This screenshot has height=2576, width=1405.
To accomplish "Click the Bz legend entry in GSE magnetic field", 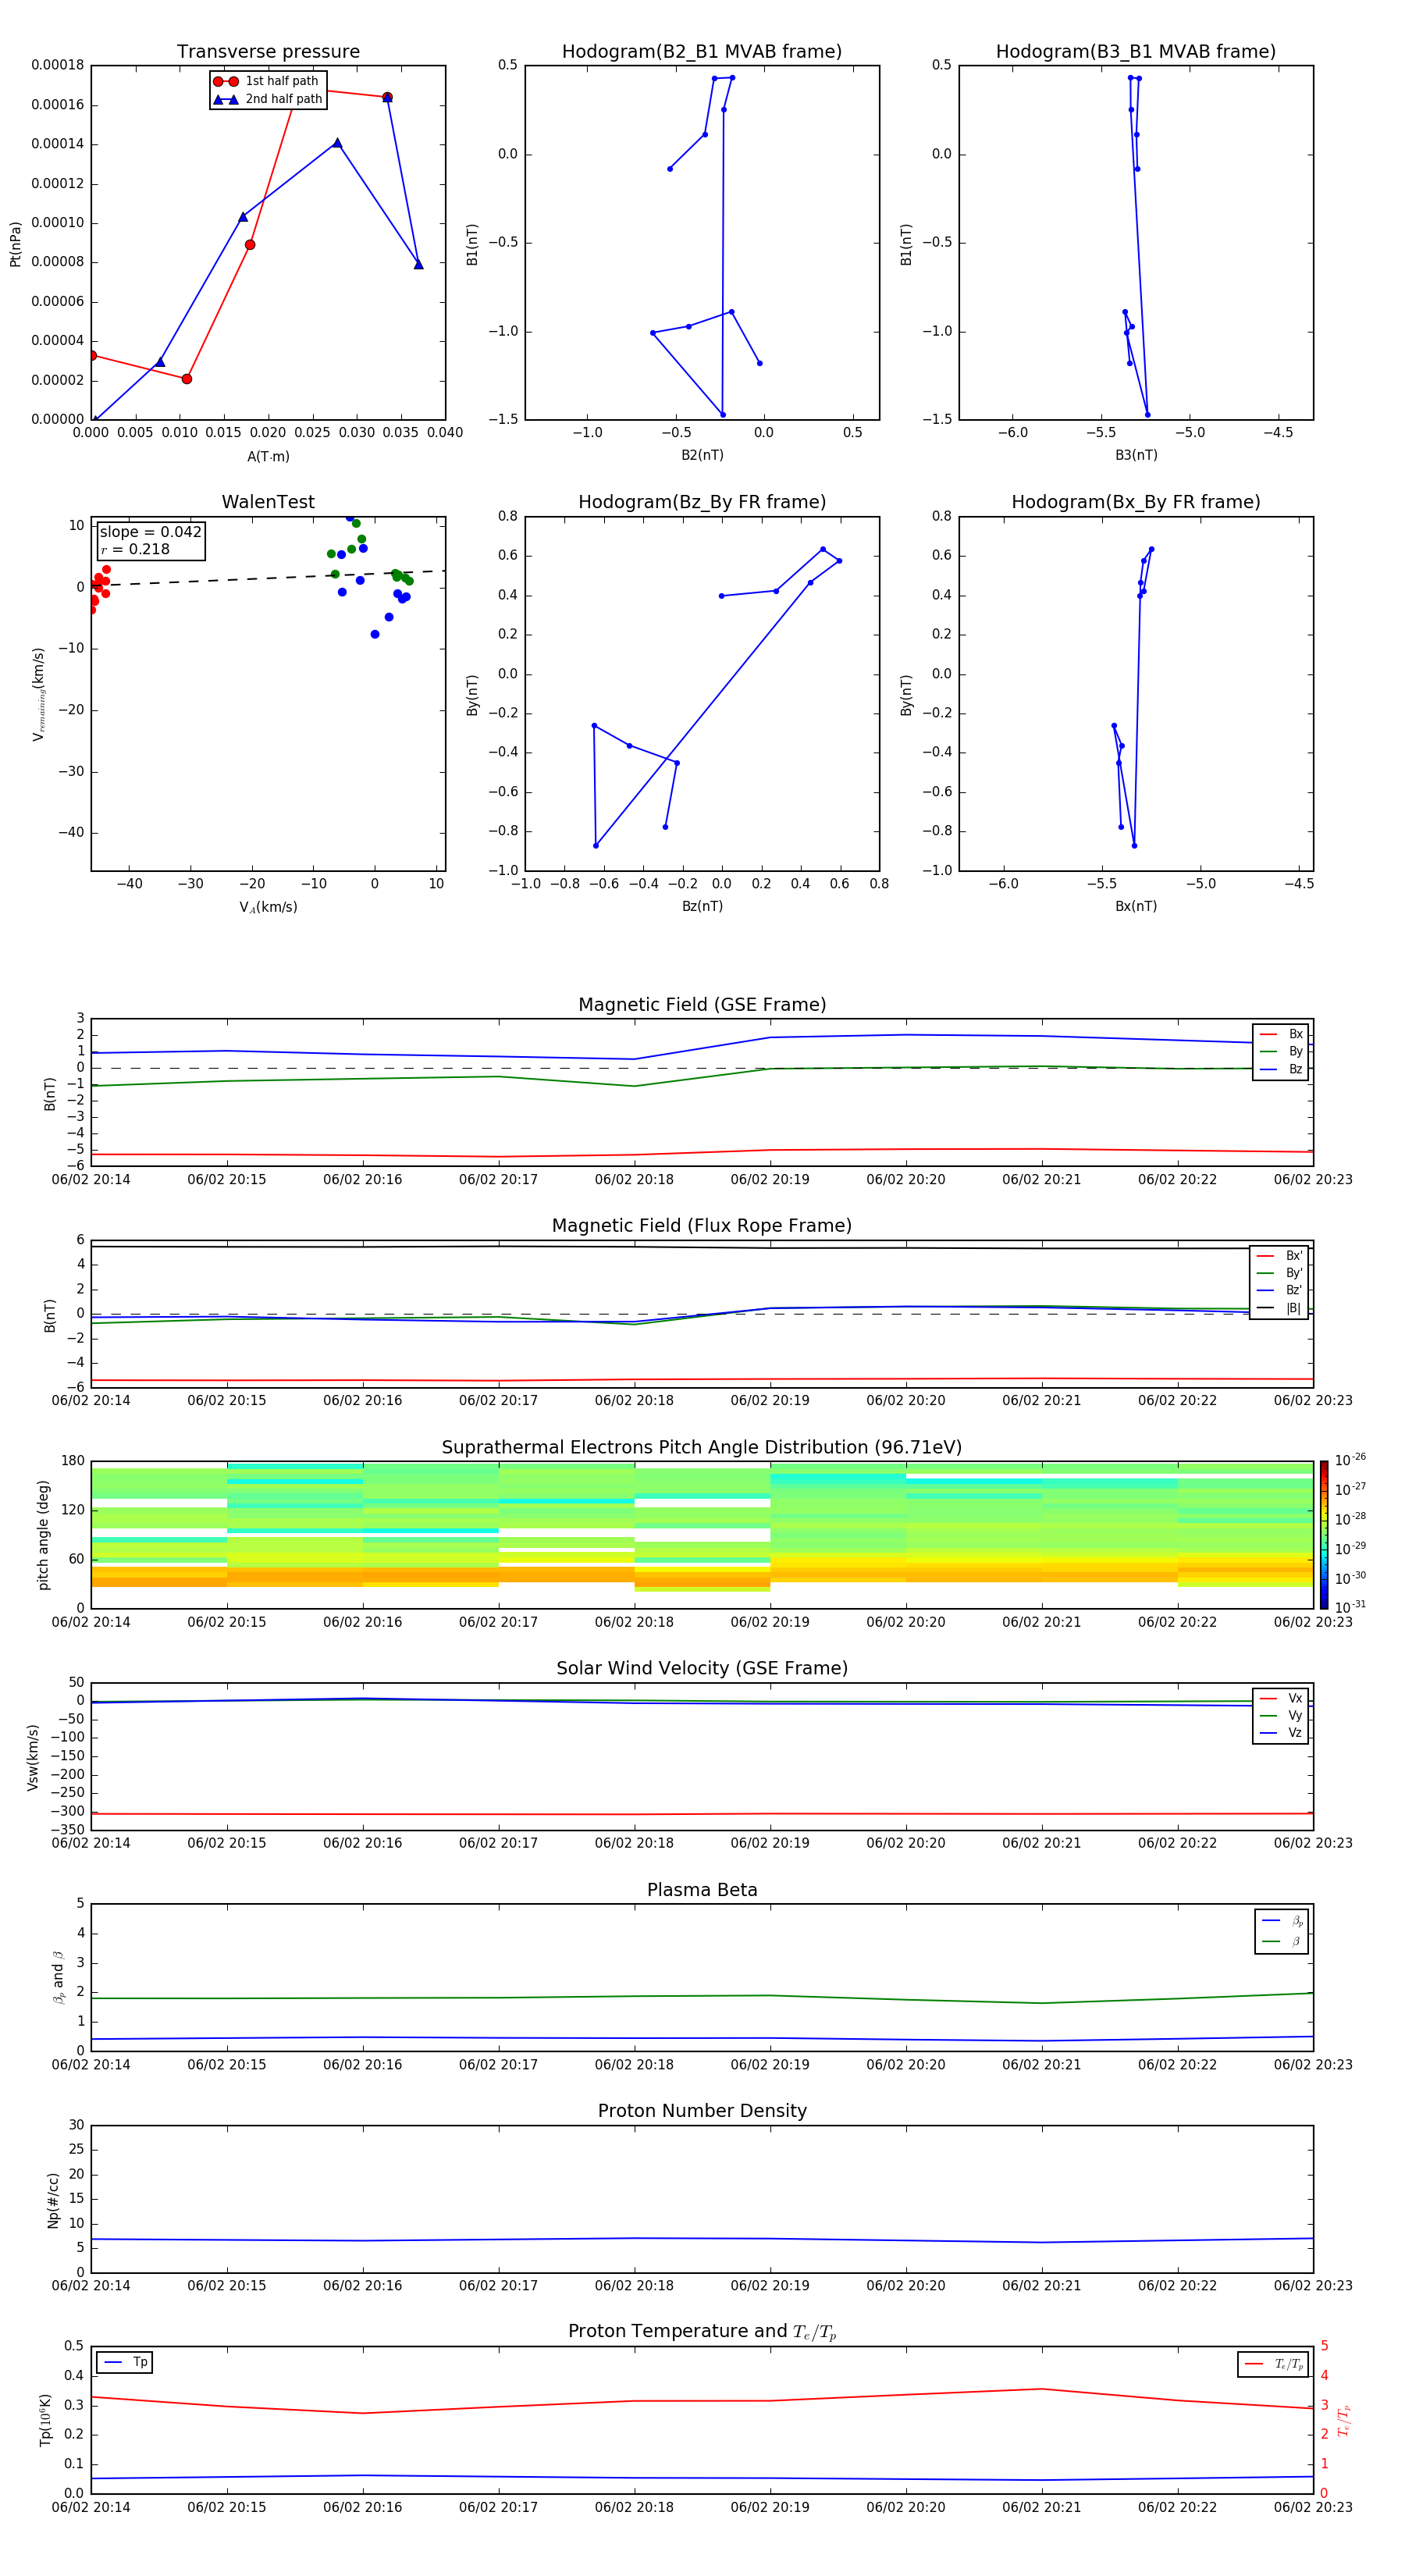I will point(1281,1069).
